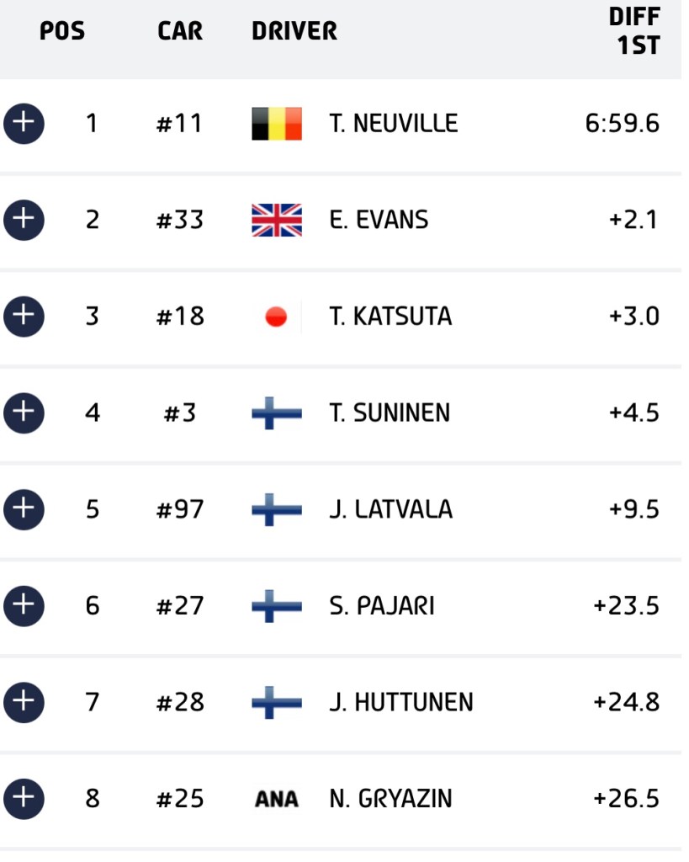Image resolution: width=689 pixels, height=862 pixels.
Task: Click car number #33
Action: pyautogui.click(x=180, y=220)
